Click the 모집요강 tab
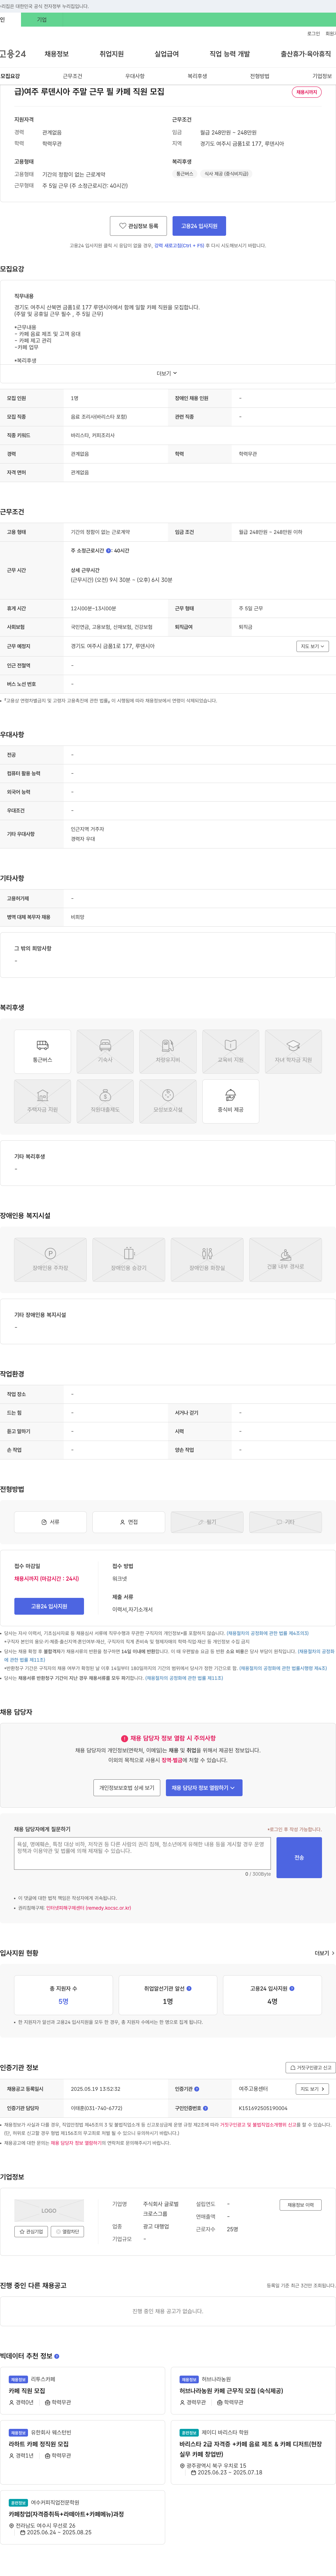Screen dimensions: 336x2576 click(x=10, y=76)
